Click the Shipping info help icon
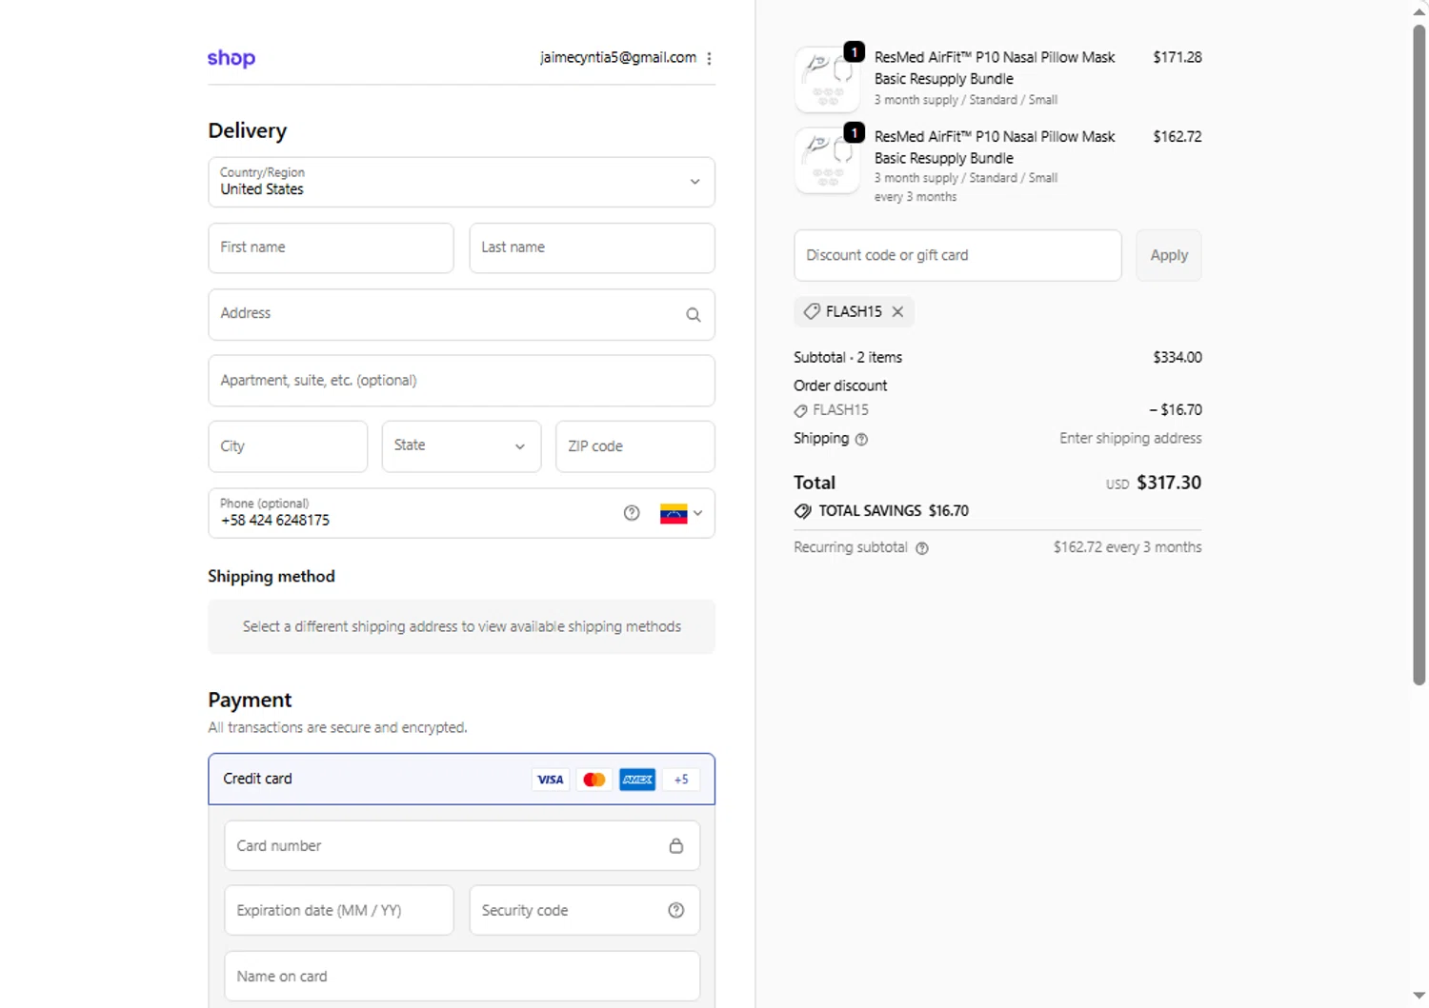 pos(861,439)
